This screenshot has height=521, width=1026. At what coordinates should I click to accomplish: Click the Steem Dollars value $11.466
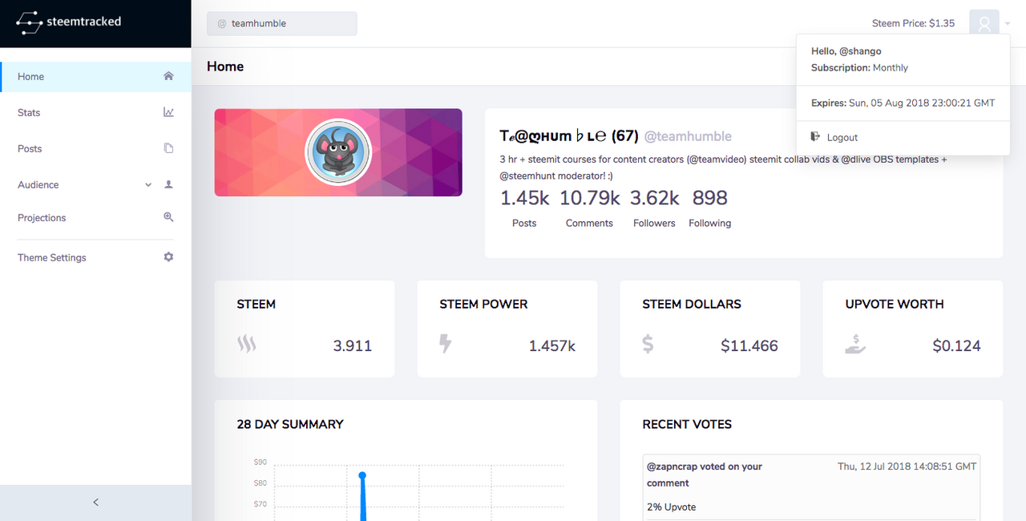[x=749, y=346]
